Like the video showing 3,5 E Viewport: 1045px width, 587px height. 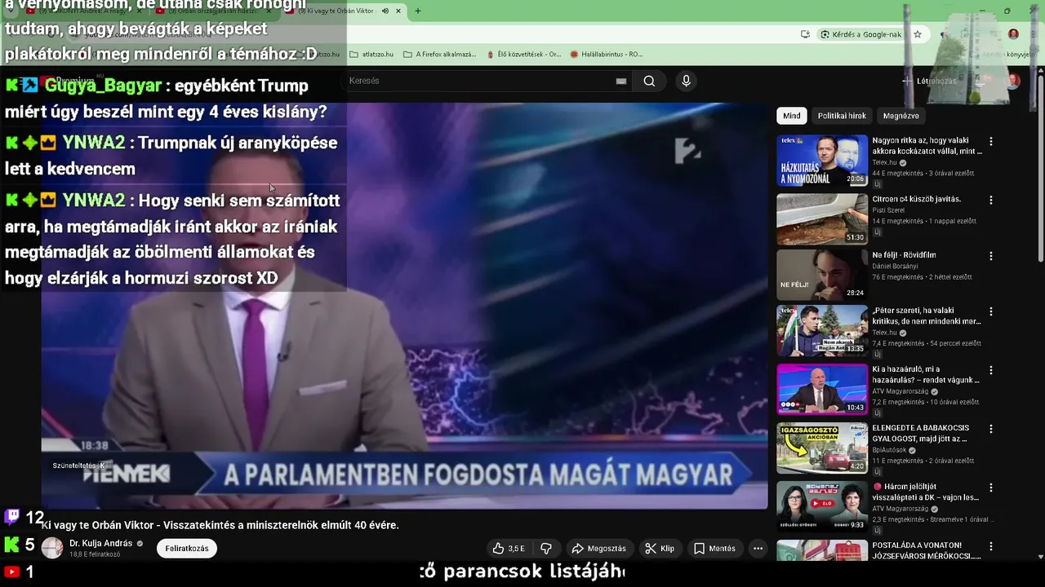pyautogui.click(x=509, y=549)
